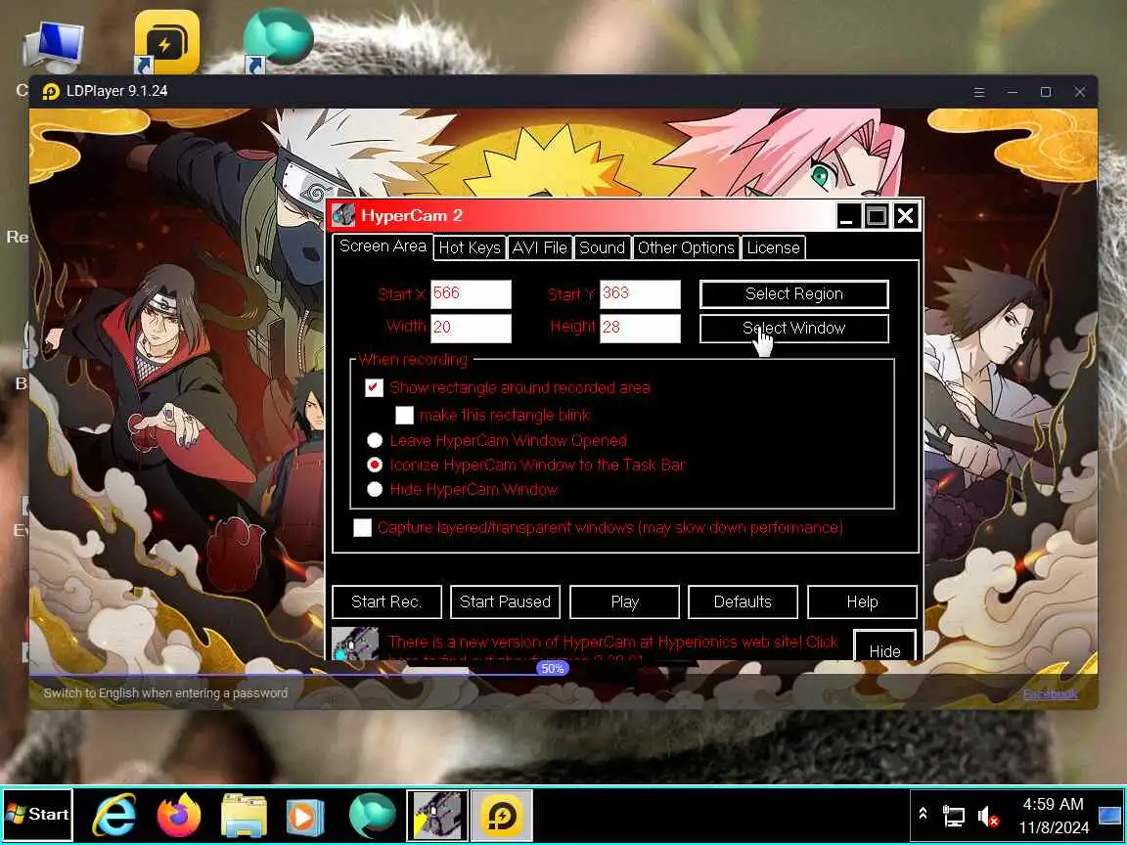Image resolution: width=1127 pixels, height=845 pixels.
Task: Switch to the AVI File tab
Action: click(540, 247)
